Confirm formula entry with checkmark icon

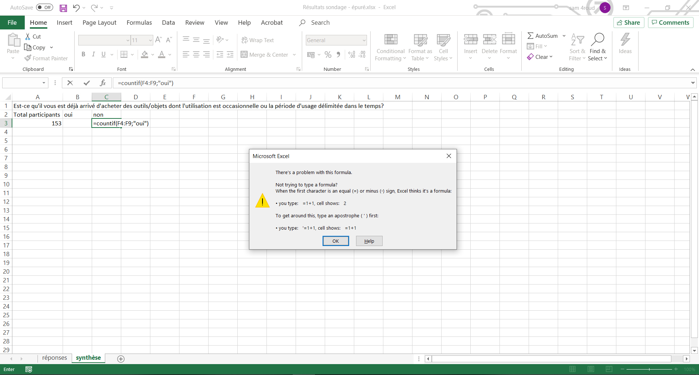(x=87, y=83)
